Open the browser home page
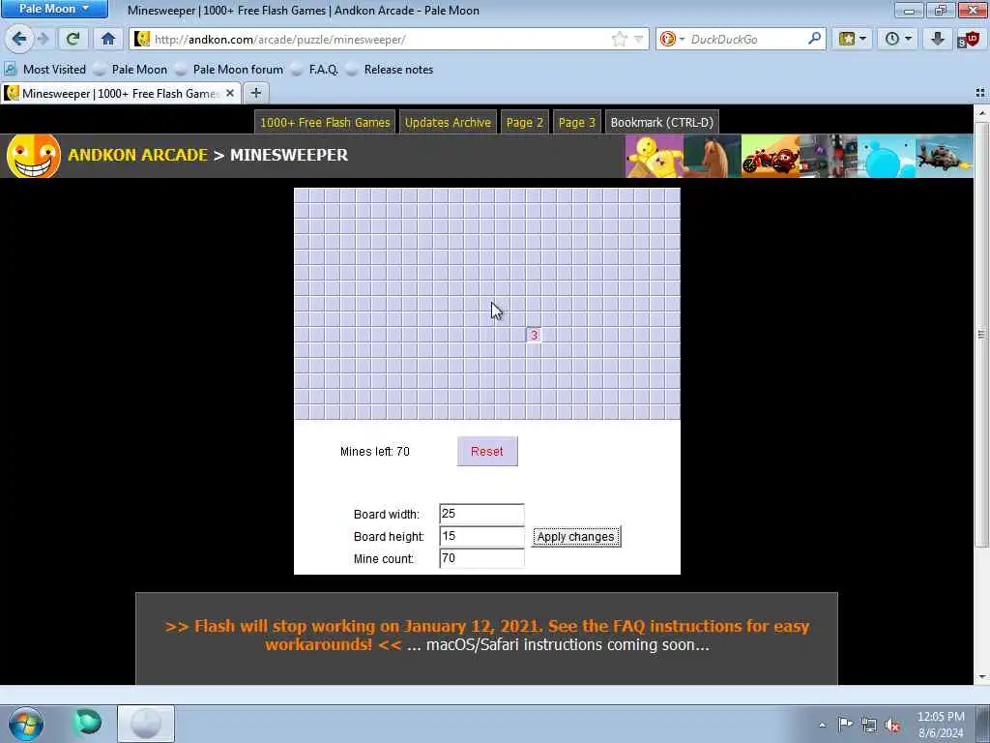The height and width of the screenshot is (743, 990). click(x=108, y=39)
